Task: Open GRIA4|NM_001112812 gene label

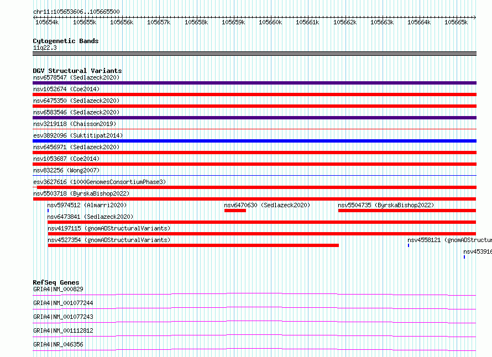Action: [x=63, y=330]
